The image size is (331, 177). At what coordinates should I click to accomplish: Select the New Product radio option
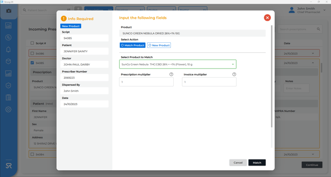tap(159, 45)
